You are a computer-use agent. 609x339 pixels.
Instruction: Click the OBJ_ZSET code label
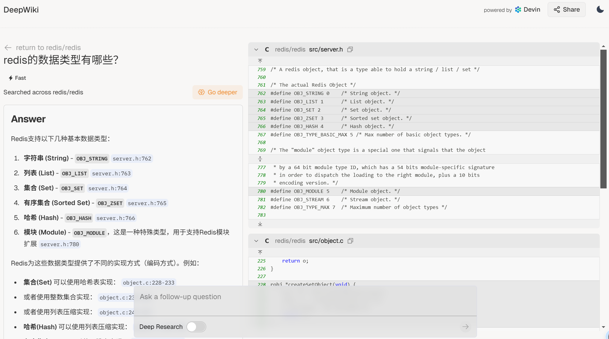tap(110, 203)
